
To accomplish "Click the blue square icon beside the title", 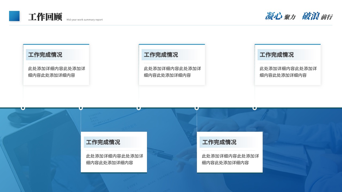I will [x=14, y=16].
